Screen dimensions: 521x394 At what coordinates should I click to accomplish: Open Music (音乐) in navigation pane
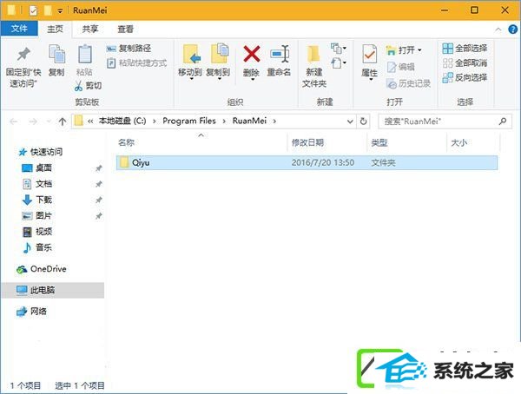coord(36,247)
